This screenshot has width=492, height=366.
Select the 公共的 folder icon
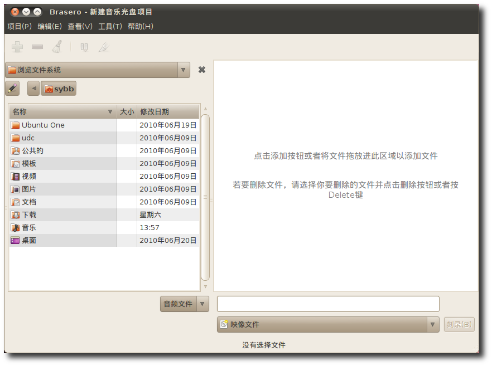[15, 151]
